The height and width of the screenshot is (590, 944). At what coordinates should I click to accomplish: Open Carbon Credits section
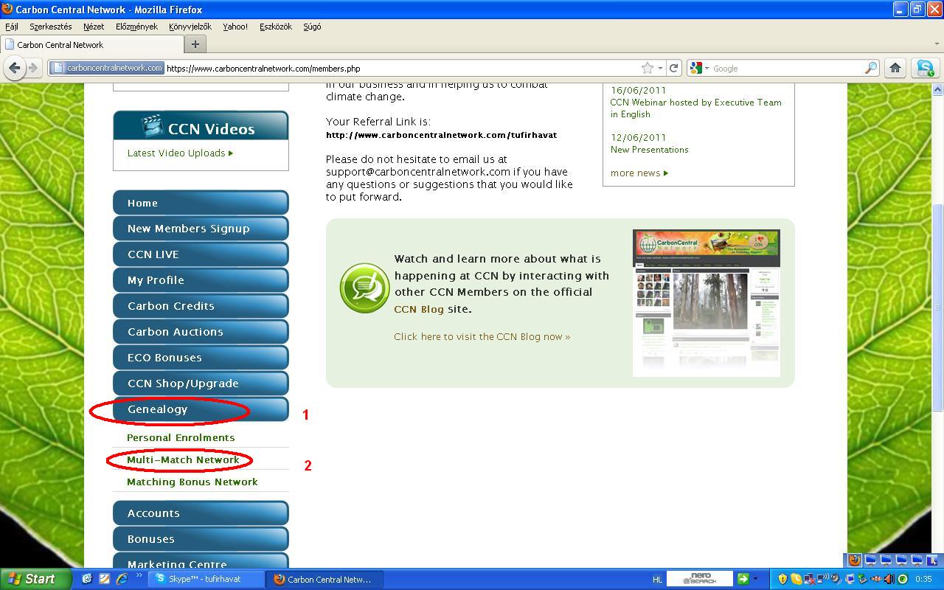click(x=201, y=306)
